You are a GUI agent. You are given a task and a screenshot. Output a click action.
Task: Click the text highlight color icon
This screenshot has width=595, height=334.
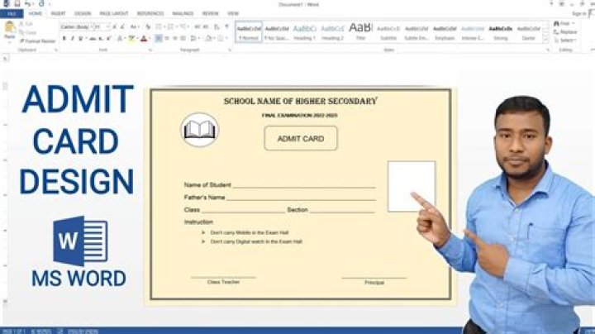point(132,38)
